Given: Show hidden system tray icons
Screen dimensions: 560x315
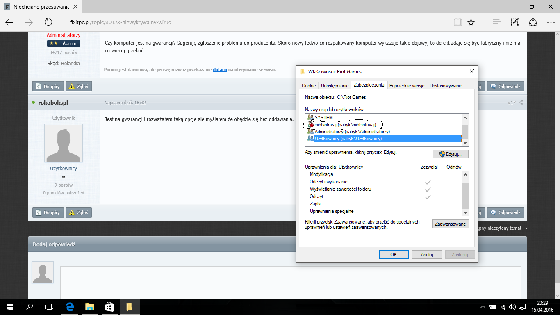Looking at the screenshot, I should point(483,307).
